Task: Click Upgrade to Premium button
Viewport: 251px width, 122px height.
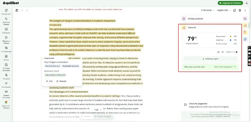Action: pos(230,3)
